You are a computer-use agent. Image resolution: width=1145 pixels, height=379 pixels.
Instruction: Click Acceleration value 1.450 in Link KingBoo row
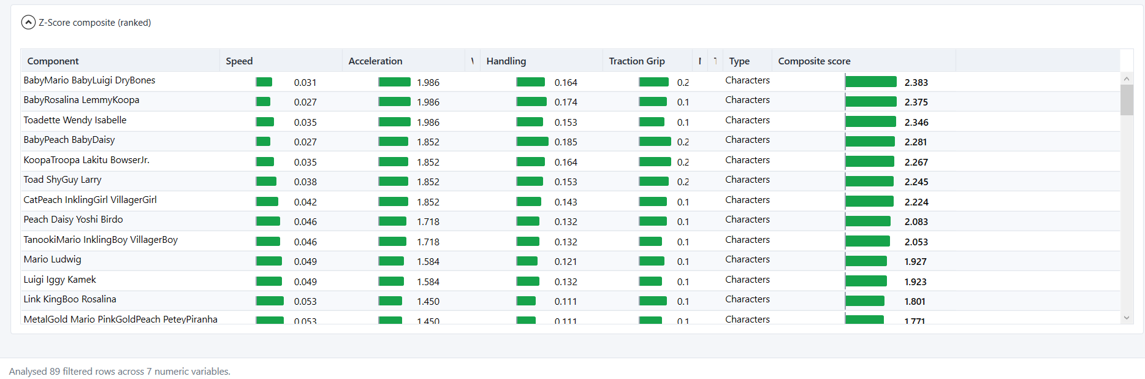pyautogui.click(x=428, y=301)
